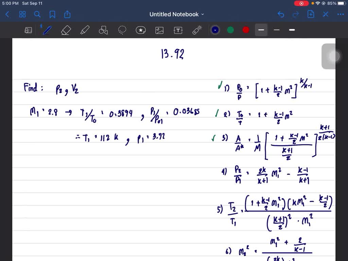Select the Text box tool

(x=178, y=30)
